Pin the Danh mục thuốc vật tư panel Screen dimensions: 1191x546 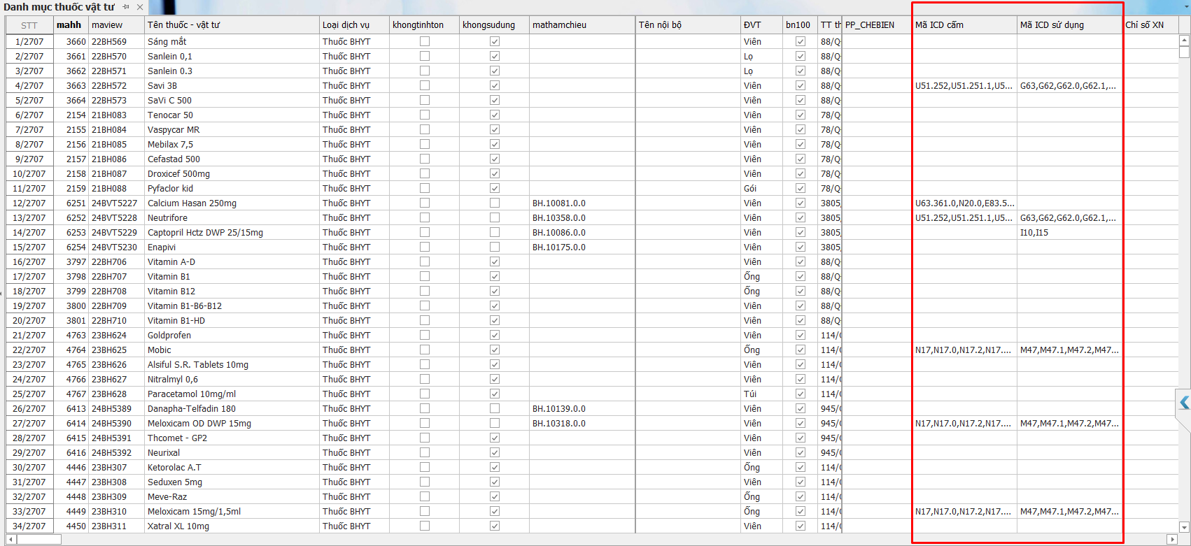(126, 7)
